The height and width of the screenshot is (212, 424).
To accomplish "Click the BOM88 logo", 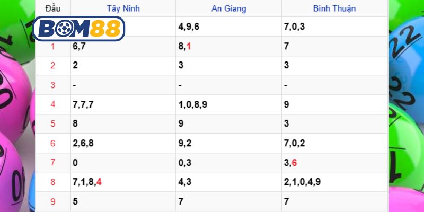I will (x=78, y=29).
